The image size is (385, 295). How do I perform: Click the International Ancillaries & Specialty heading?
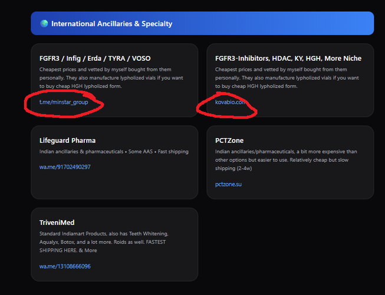(x=111, y=24)
